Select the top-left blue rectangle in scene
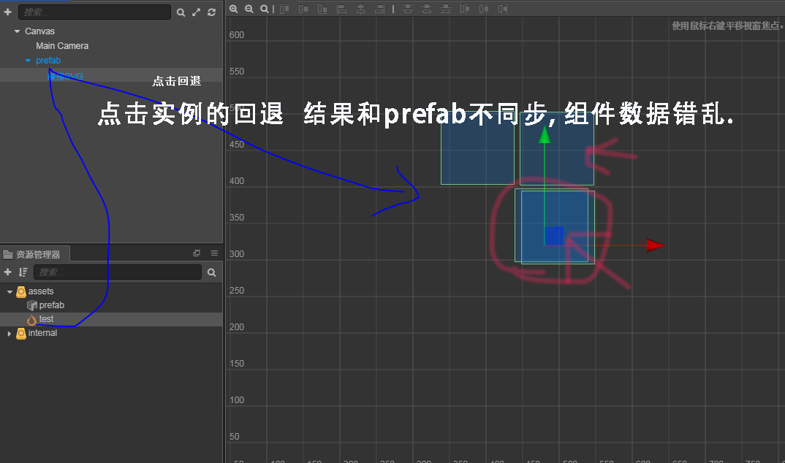Image resolution: width=785 pixels, height=463 pixels. 477,148
